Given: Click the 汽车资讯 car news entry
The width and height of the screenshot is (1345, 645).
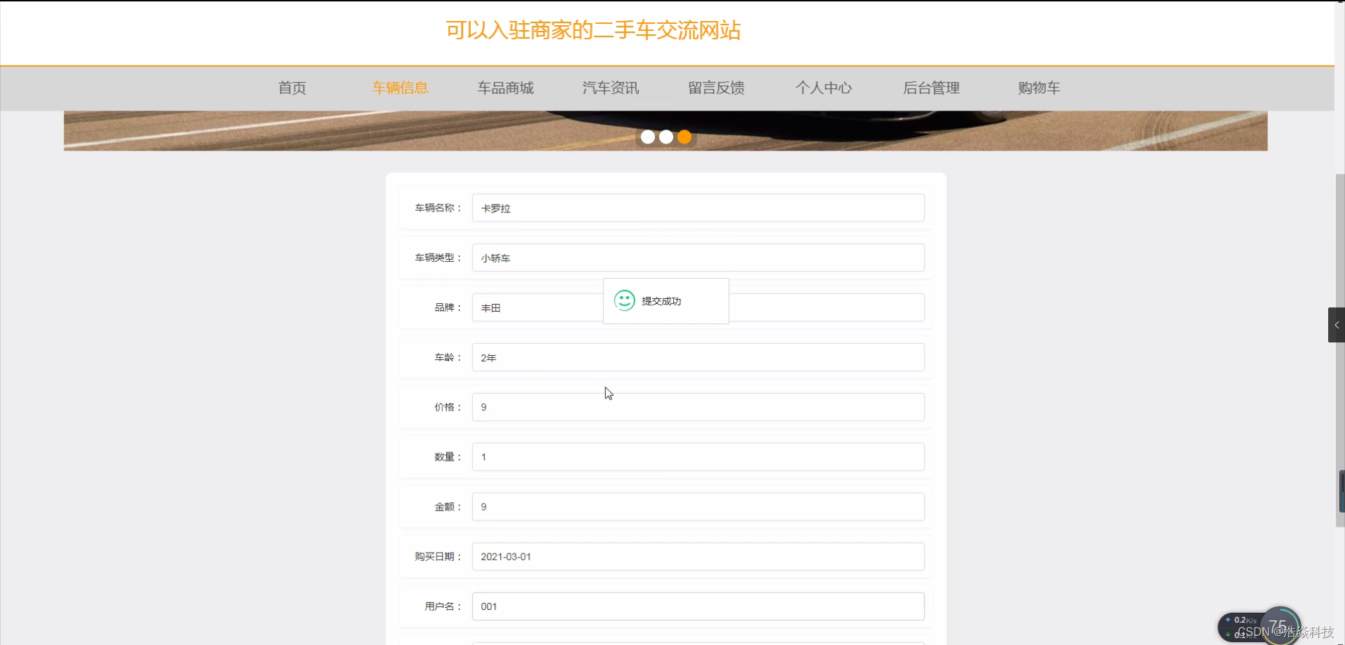Looking at the screenshot, I should coord(610,88).
